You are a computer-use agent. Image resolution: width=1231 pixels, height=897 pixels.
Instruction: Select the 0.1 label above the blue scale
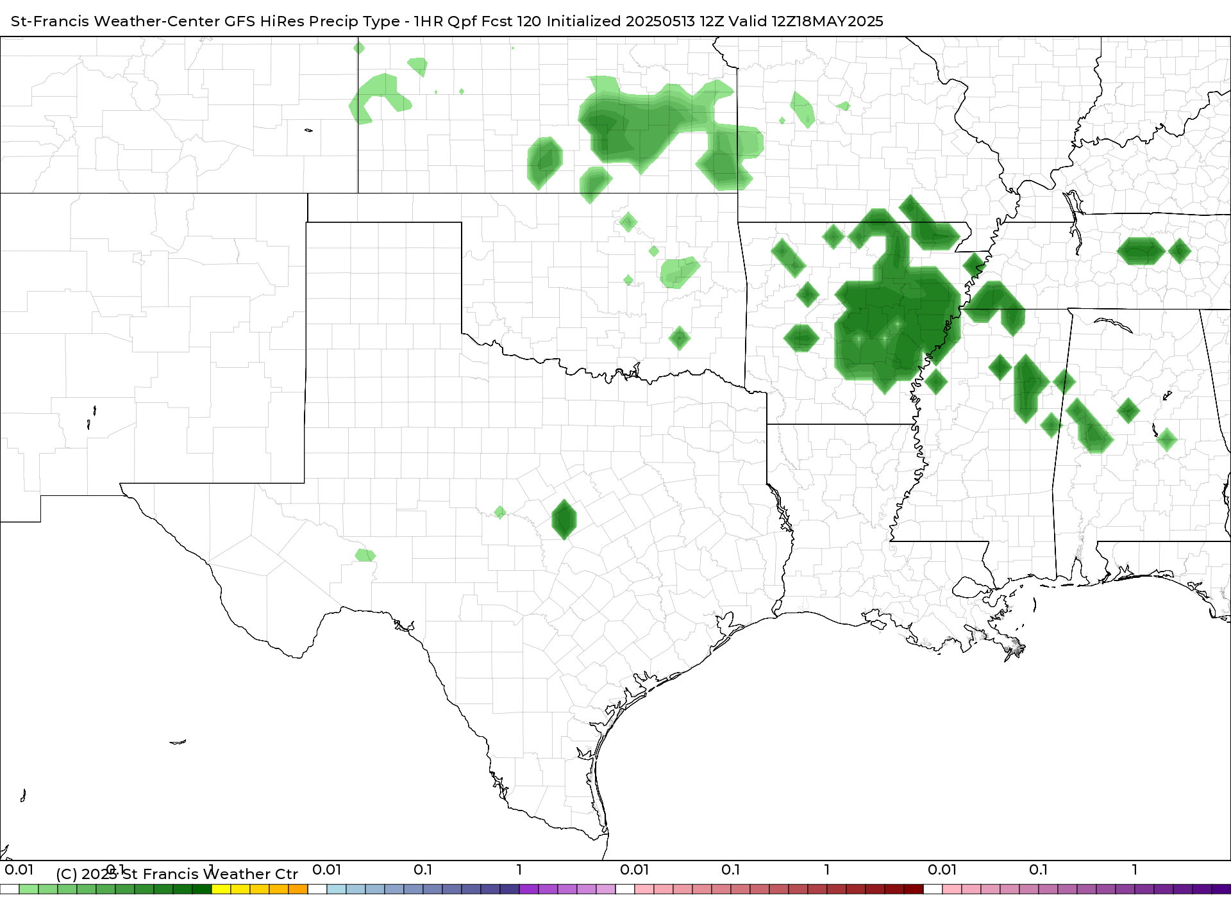[423, 869]
